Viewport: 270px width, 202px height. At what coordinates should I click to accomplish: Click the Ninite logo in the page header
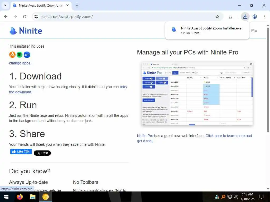[26, 31]
